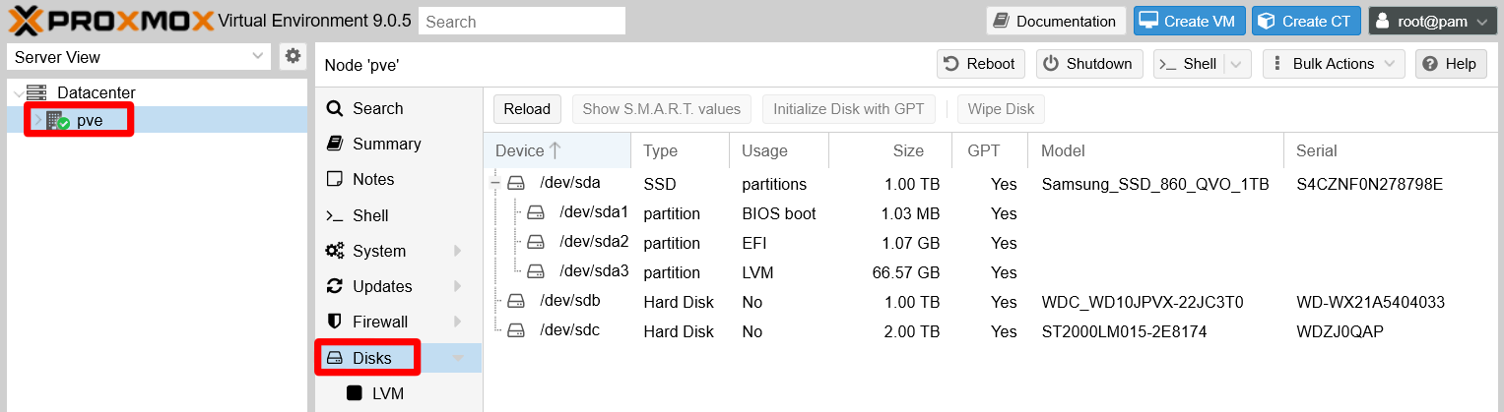Click the Datacenter server icon
Viewport: 1504px width, 412px height.
[36, 92]
